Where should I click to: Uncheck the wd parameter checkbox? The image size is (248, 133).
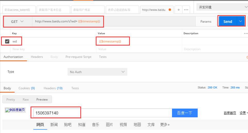[7, 41]
